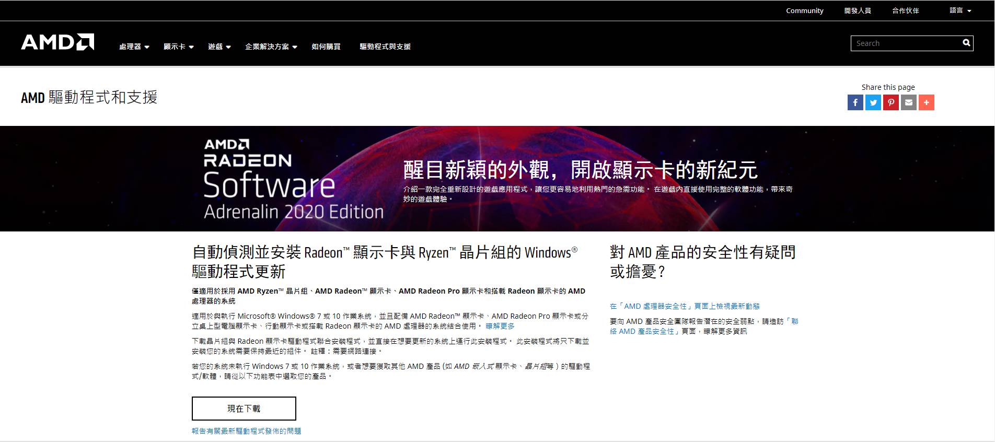Expand the 企業解決方案 navigation menu
The image size is (995, 442).
(x=271, y=46)
